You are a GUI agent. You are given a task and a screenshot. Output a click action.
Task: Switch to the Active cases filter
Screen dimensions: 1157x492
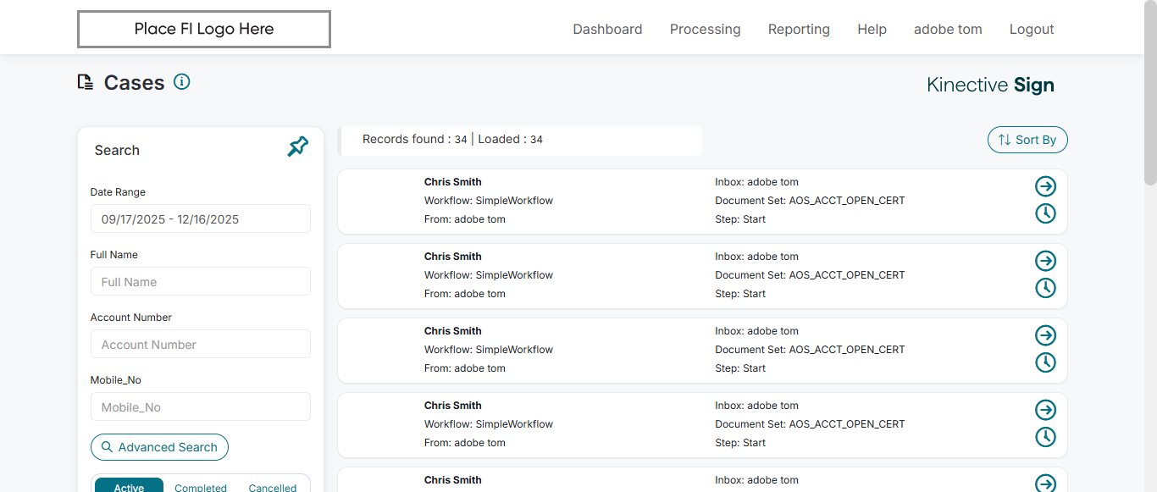[x=129, y=487]
